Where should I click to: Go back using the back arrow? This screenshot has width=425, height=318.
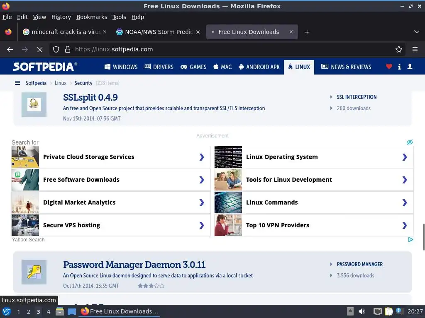pyautogui.click(x=10, y=50)
